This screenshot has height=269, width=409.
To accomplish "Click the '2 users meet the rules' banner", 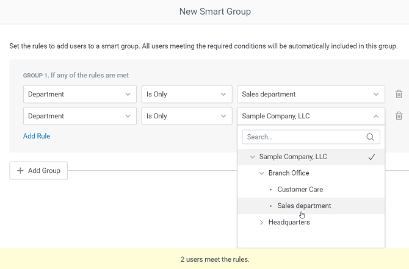I will tap(204, 259).
